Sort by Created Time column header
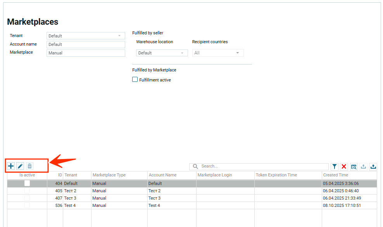The image size is (383, 227). [336, 175]
